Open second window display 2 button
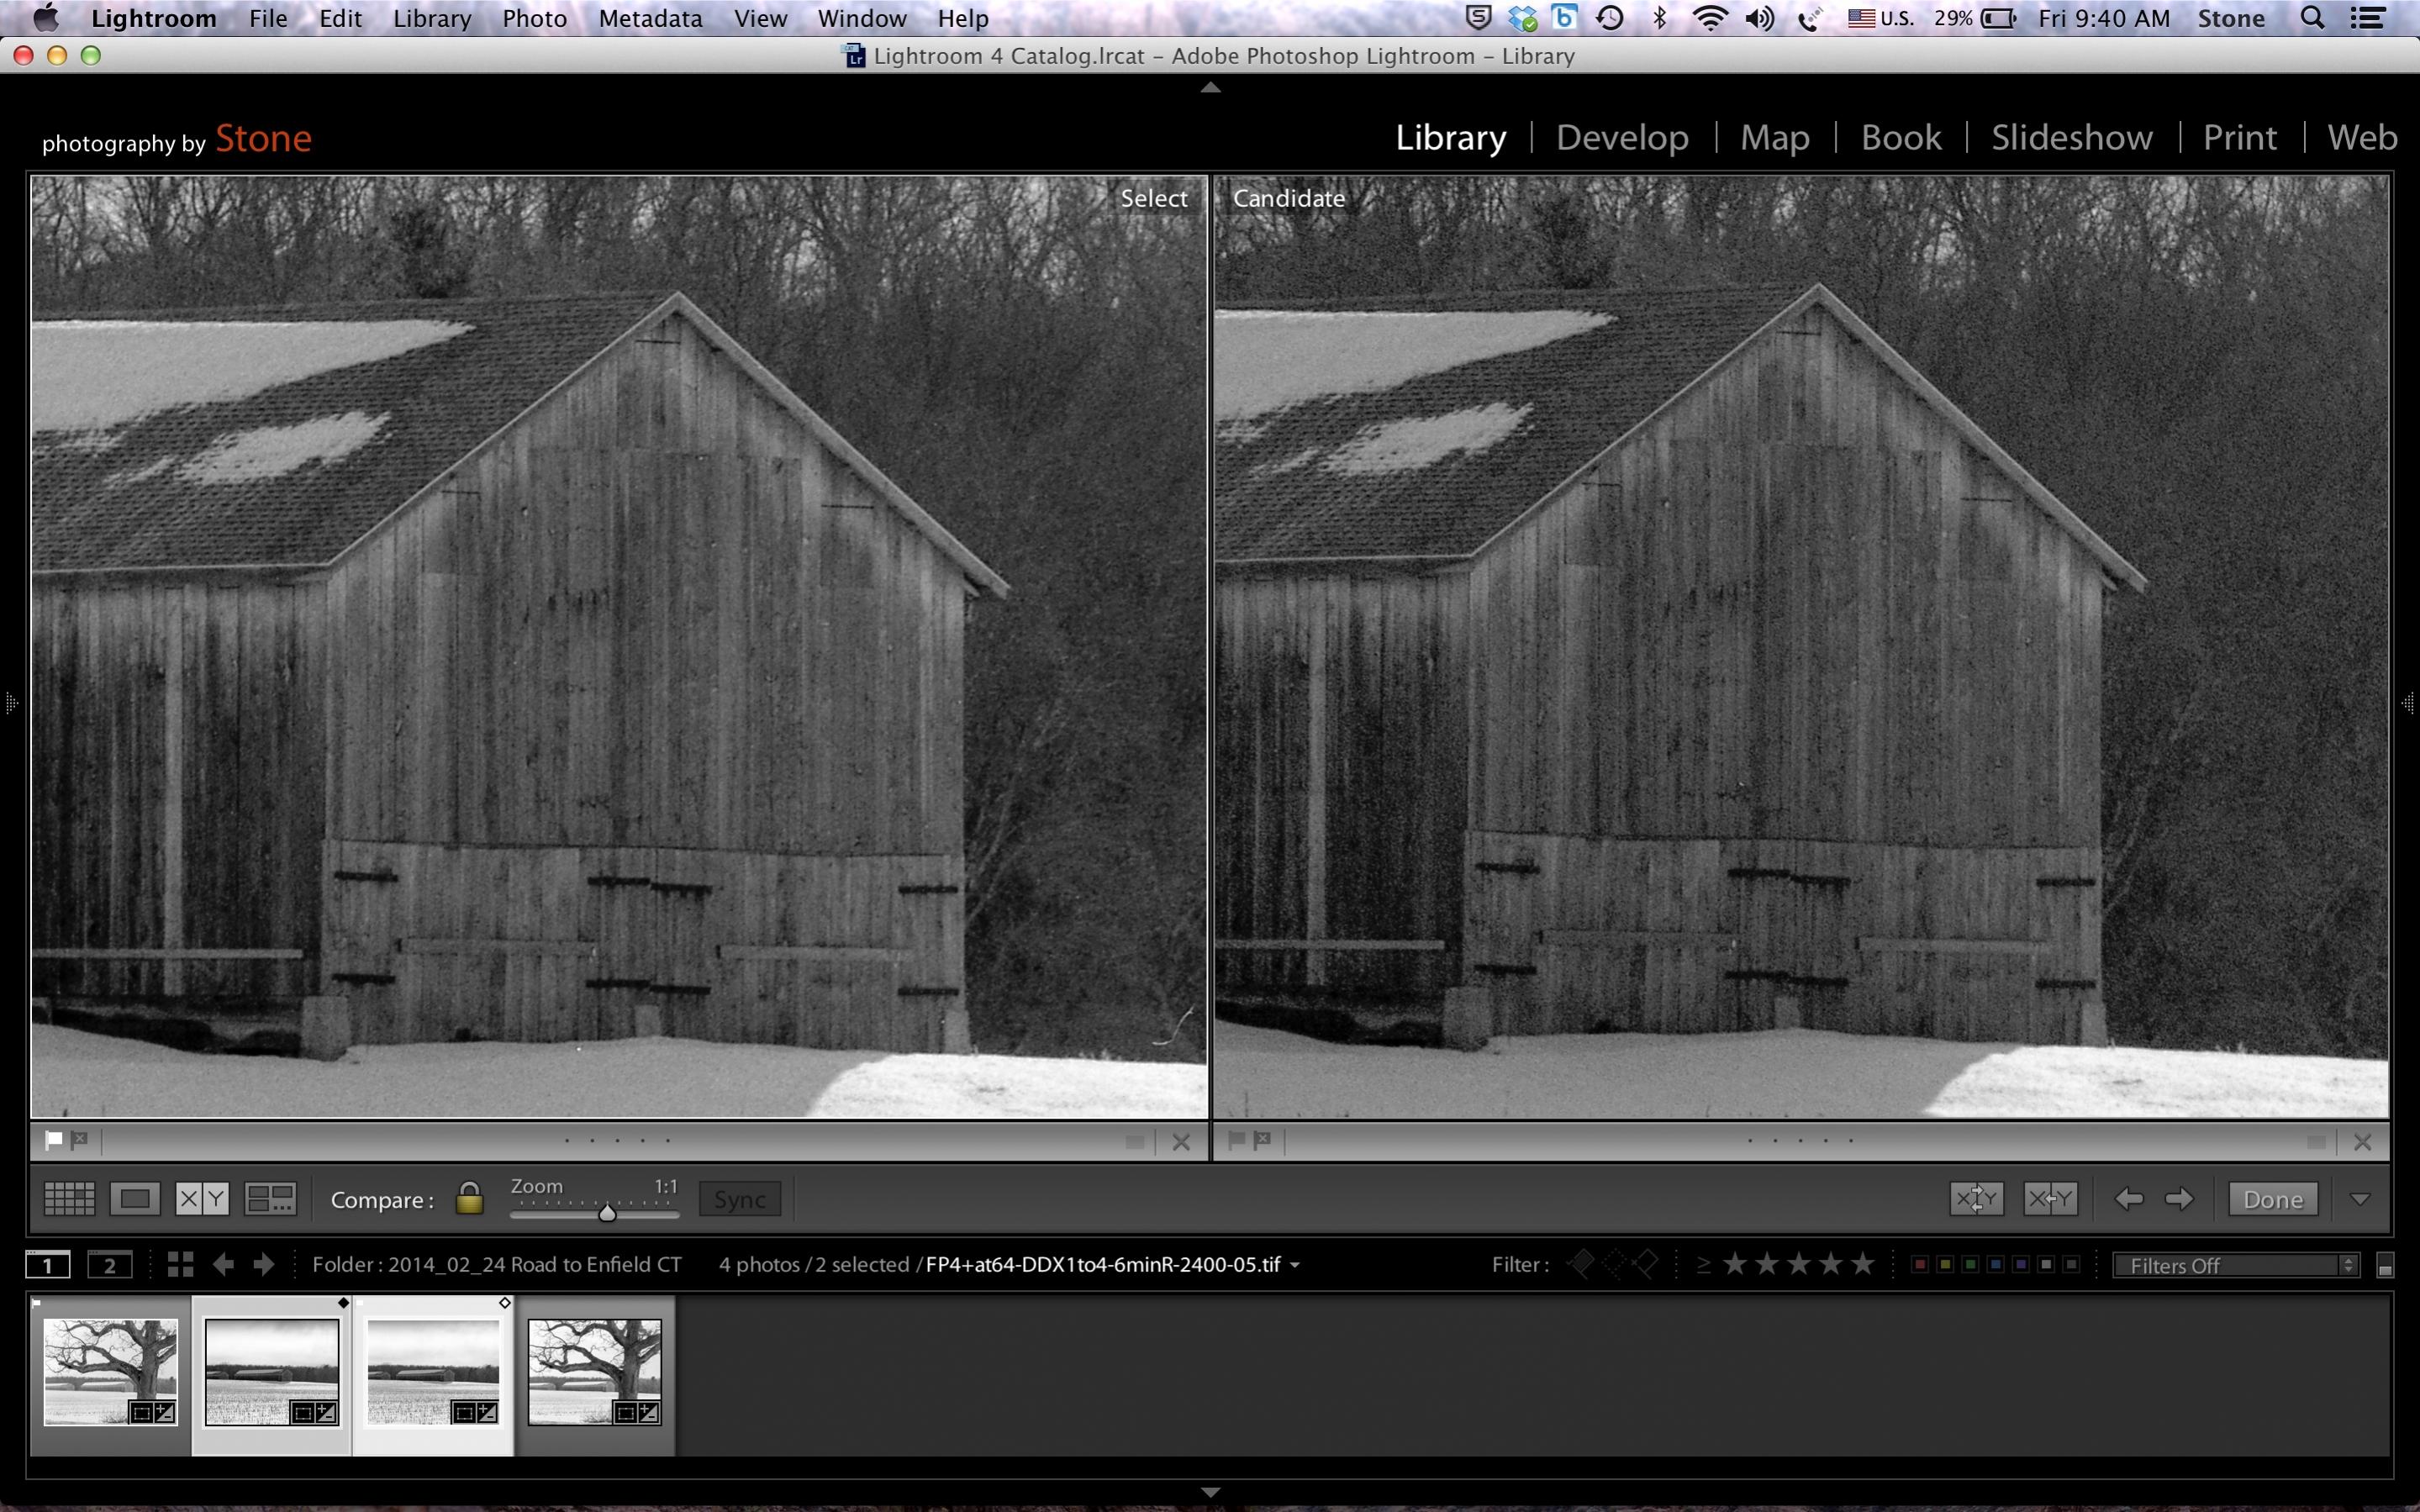The width and height of the screenshot is (2420, 1512). click(x=110, y=1265)
